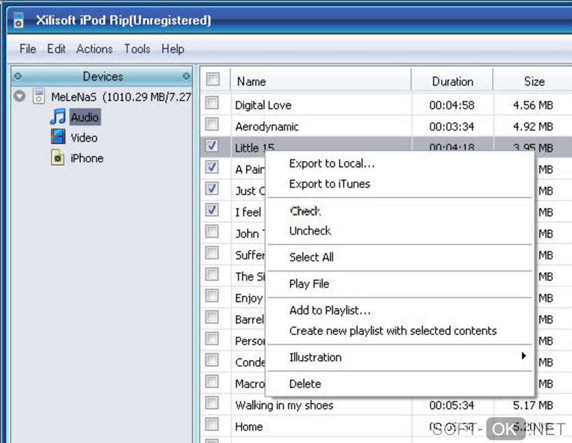This screenshot has height=443, width=572.
Task: Open the File menu
Action: [x=27, y=49]
